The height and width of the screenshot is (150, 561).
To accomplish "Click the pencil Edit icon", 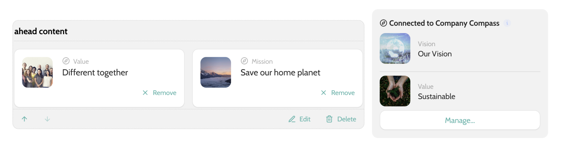I will [x=292, y=119].
